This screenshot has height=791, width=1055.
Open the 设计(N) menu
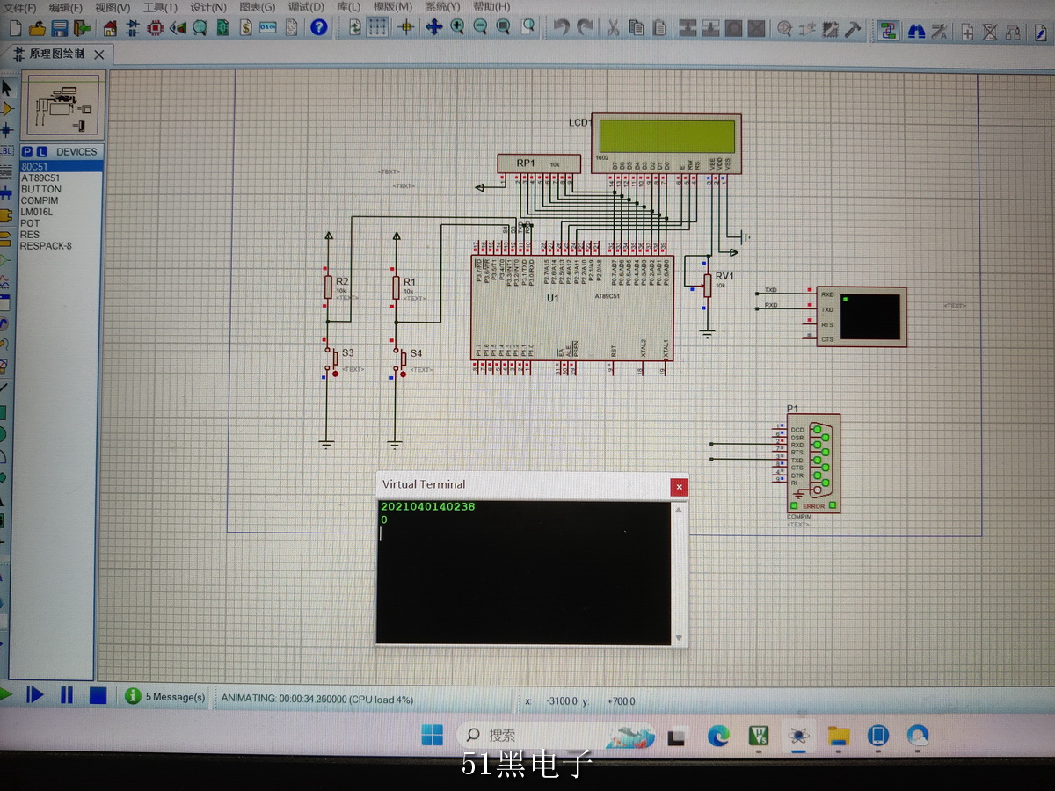tap(208, 7)
